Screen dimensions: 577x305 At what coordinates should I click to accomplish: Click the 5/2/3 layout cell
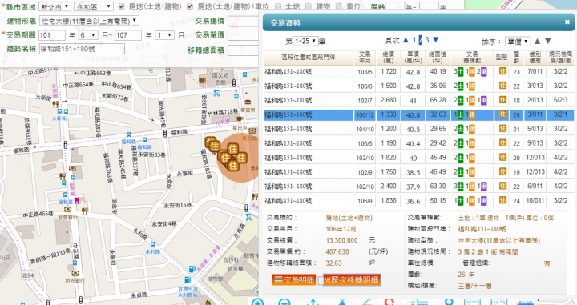(x=561, y=100)
